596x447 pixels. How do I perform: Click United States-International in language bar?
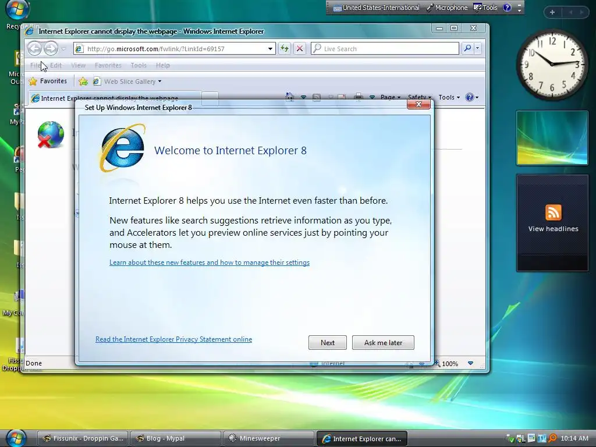click(x=377, y=8)
